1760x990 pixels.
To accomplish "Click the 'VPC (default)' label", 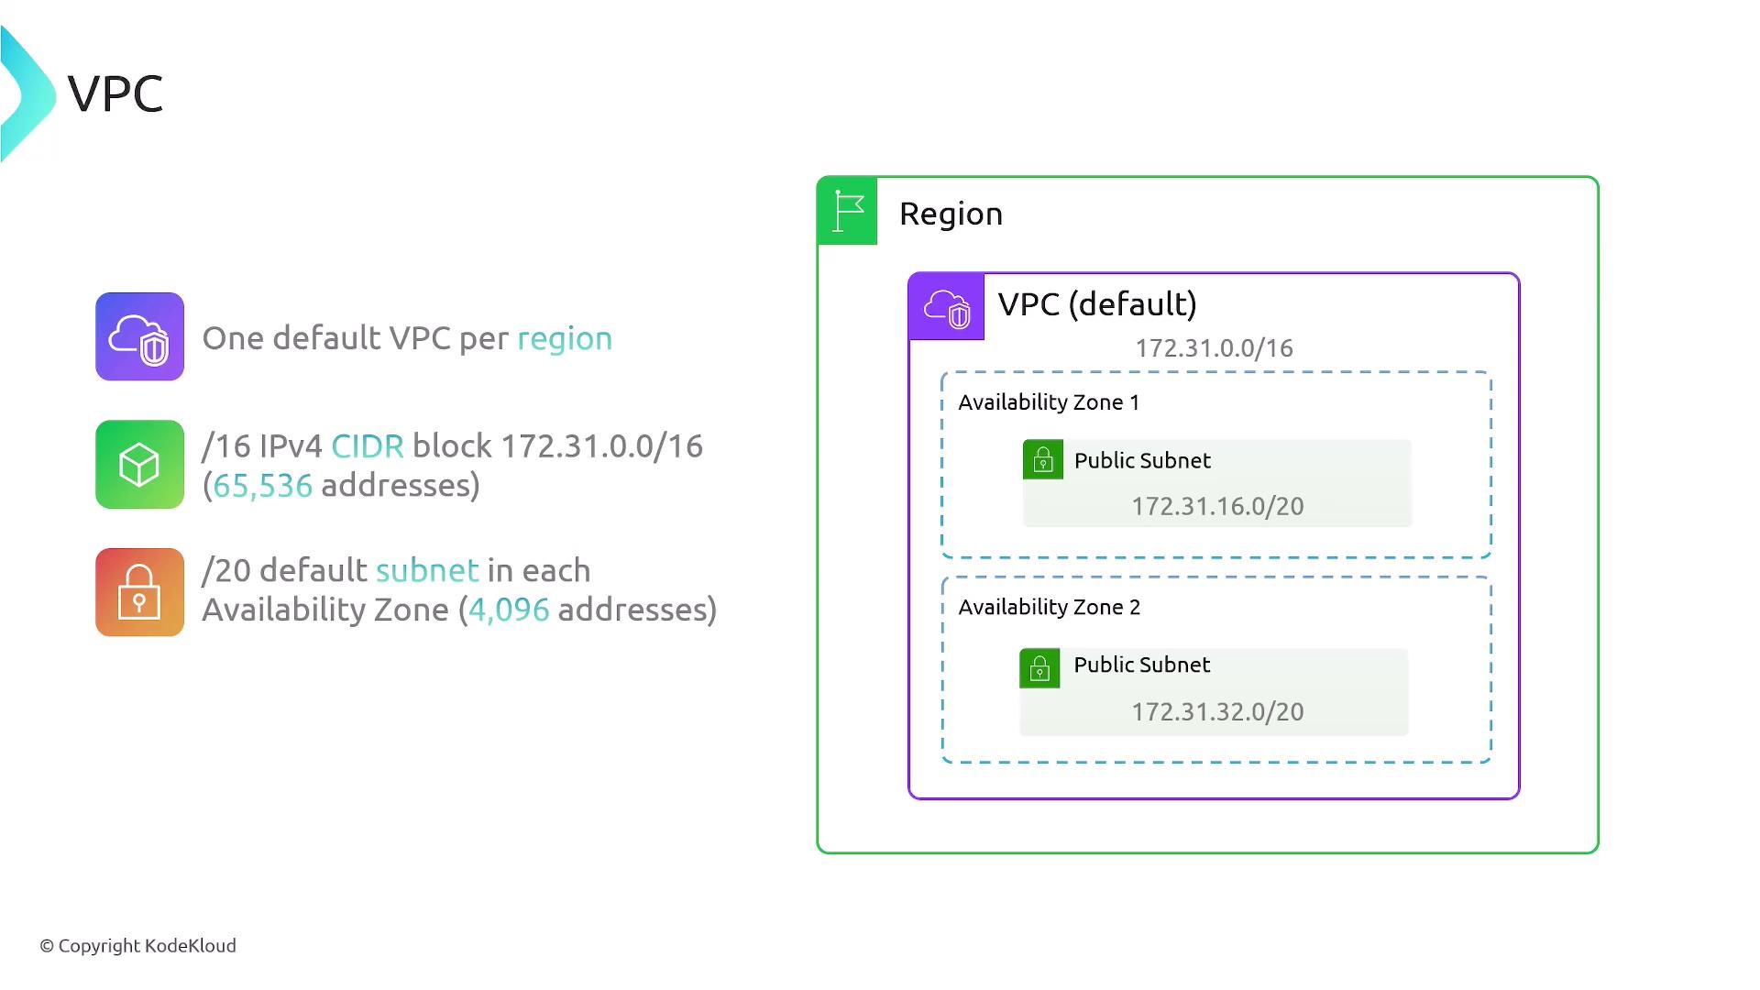I will [1097, 304].
